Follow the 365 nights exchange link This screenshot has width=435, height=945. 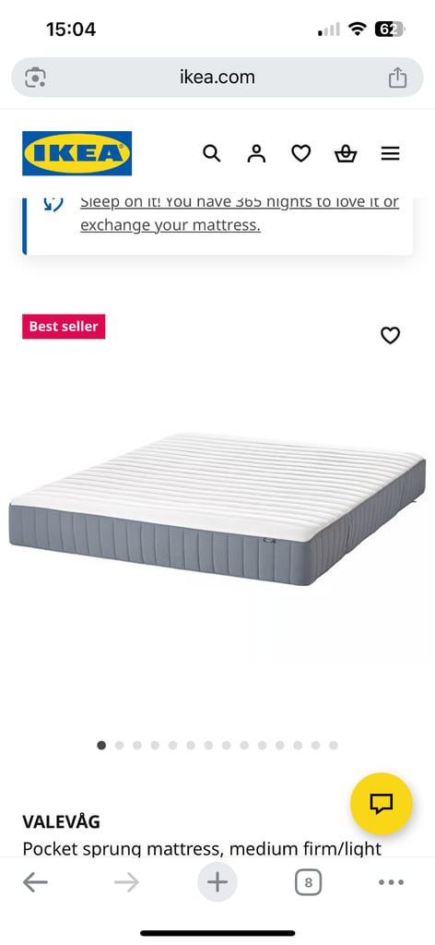(239, 213)
